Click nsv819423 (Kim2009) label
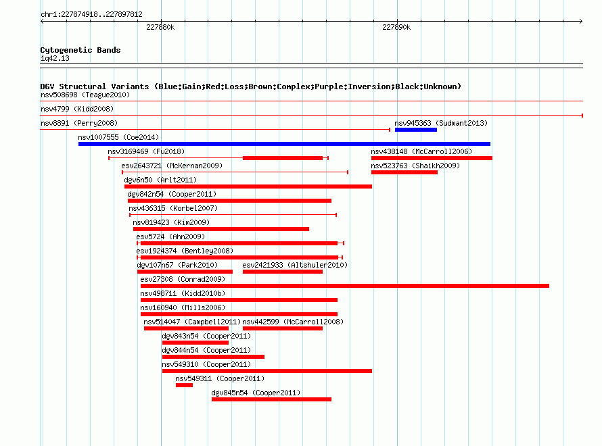 click(171, 222)
